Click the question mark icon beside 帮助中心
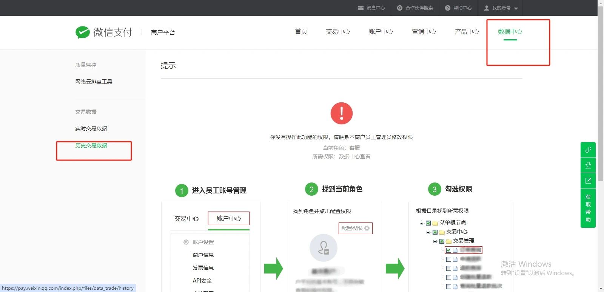 pyautogui.click(x=448, y=8)
